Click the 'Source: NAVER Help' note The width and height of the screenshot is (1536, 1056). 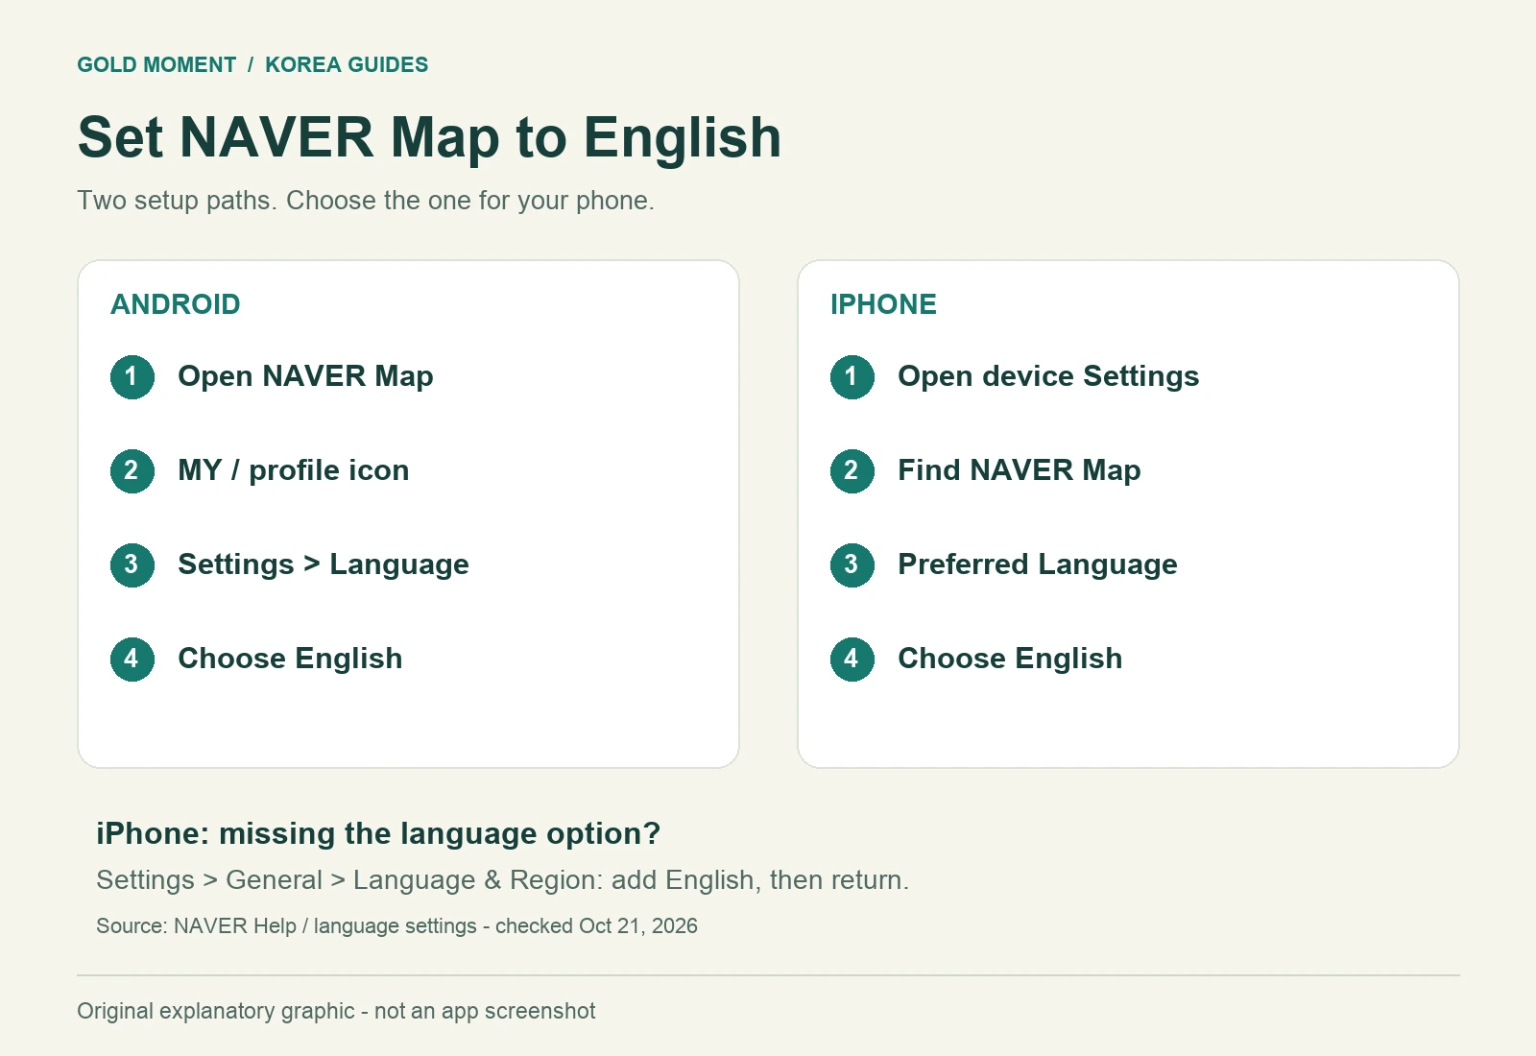(396, 926)
